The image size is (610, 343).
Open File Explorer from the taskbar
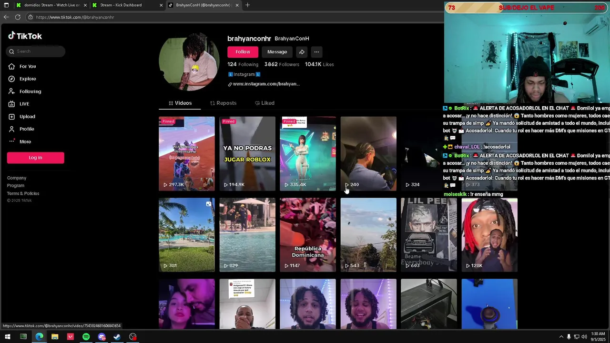click(x=55, y=337)
